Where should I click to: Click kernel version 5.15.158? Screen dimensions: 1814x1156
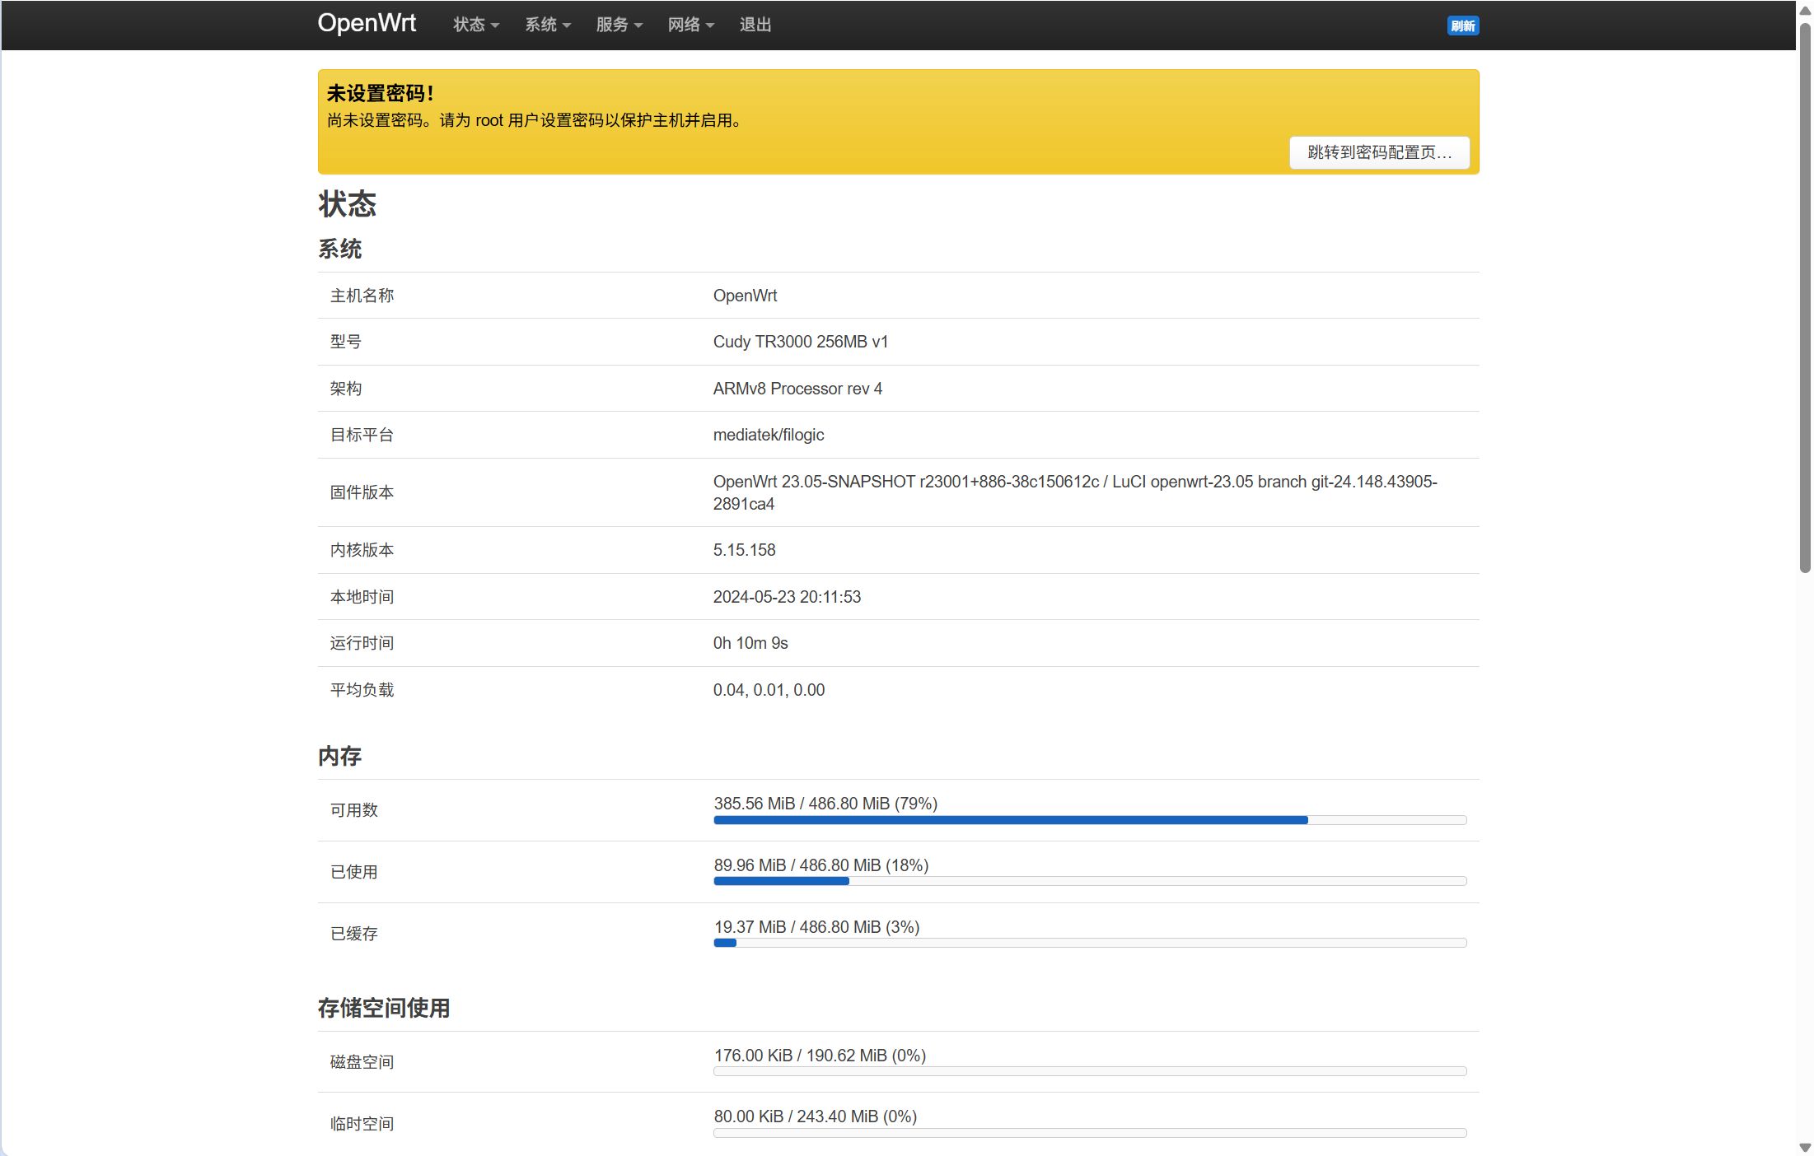click(744, 550)
